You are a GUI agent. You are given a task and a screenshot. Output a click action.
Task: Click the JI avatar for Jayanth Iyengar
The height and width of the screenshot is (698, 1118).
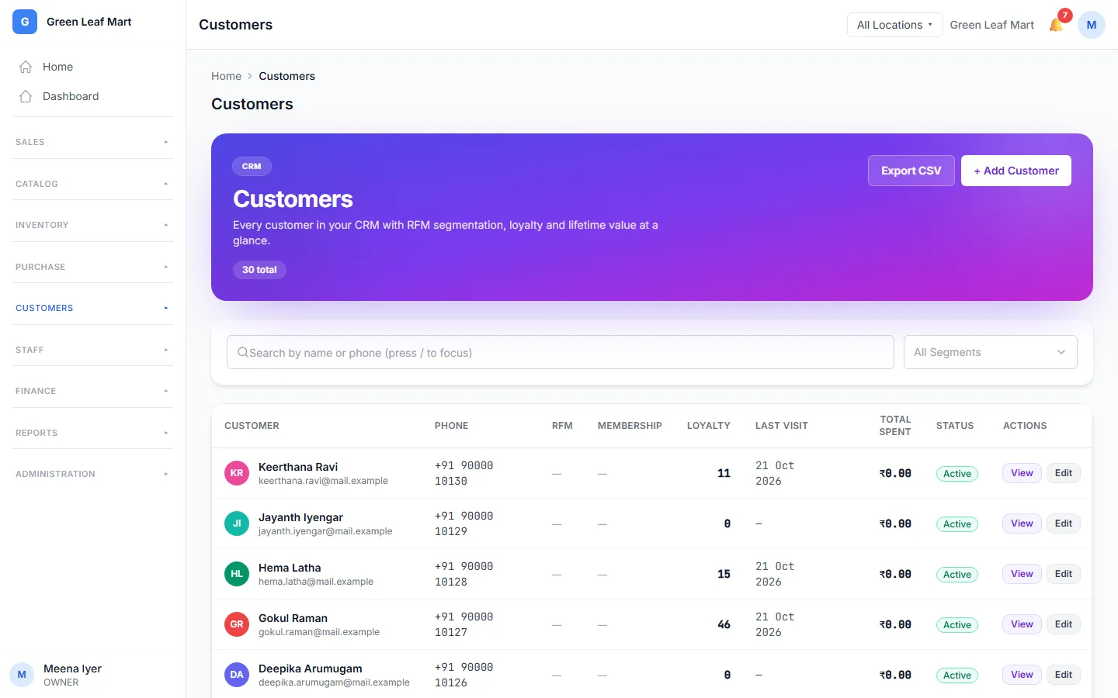[237, 523]
